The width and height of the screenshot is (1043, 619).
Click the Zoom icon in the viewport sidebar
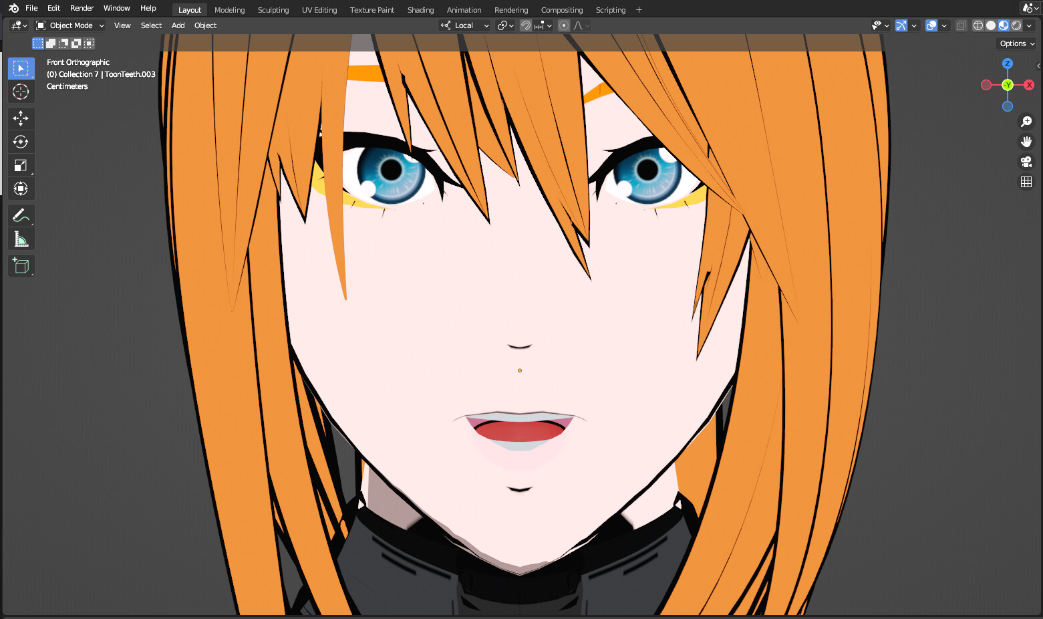pyautogui.click(x=1026, y=121)
